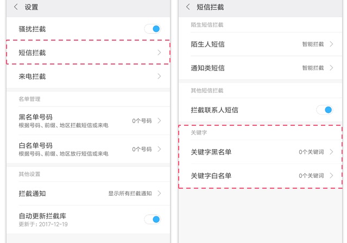Go back from the 短信拦截 screen

click(x=188, y=7)
